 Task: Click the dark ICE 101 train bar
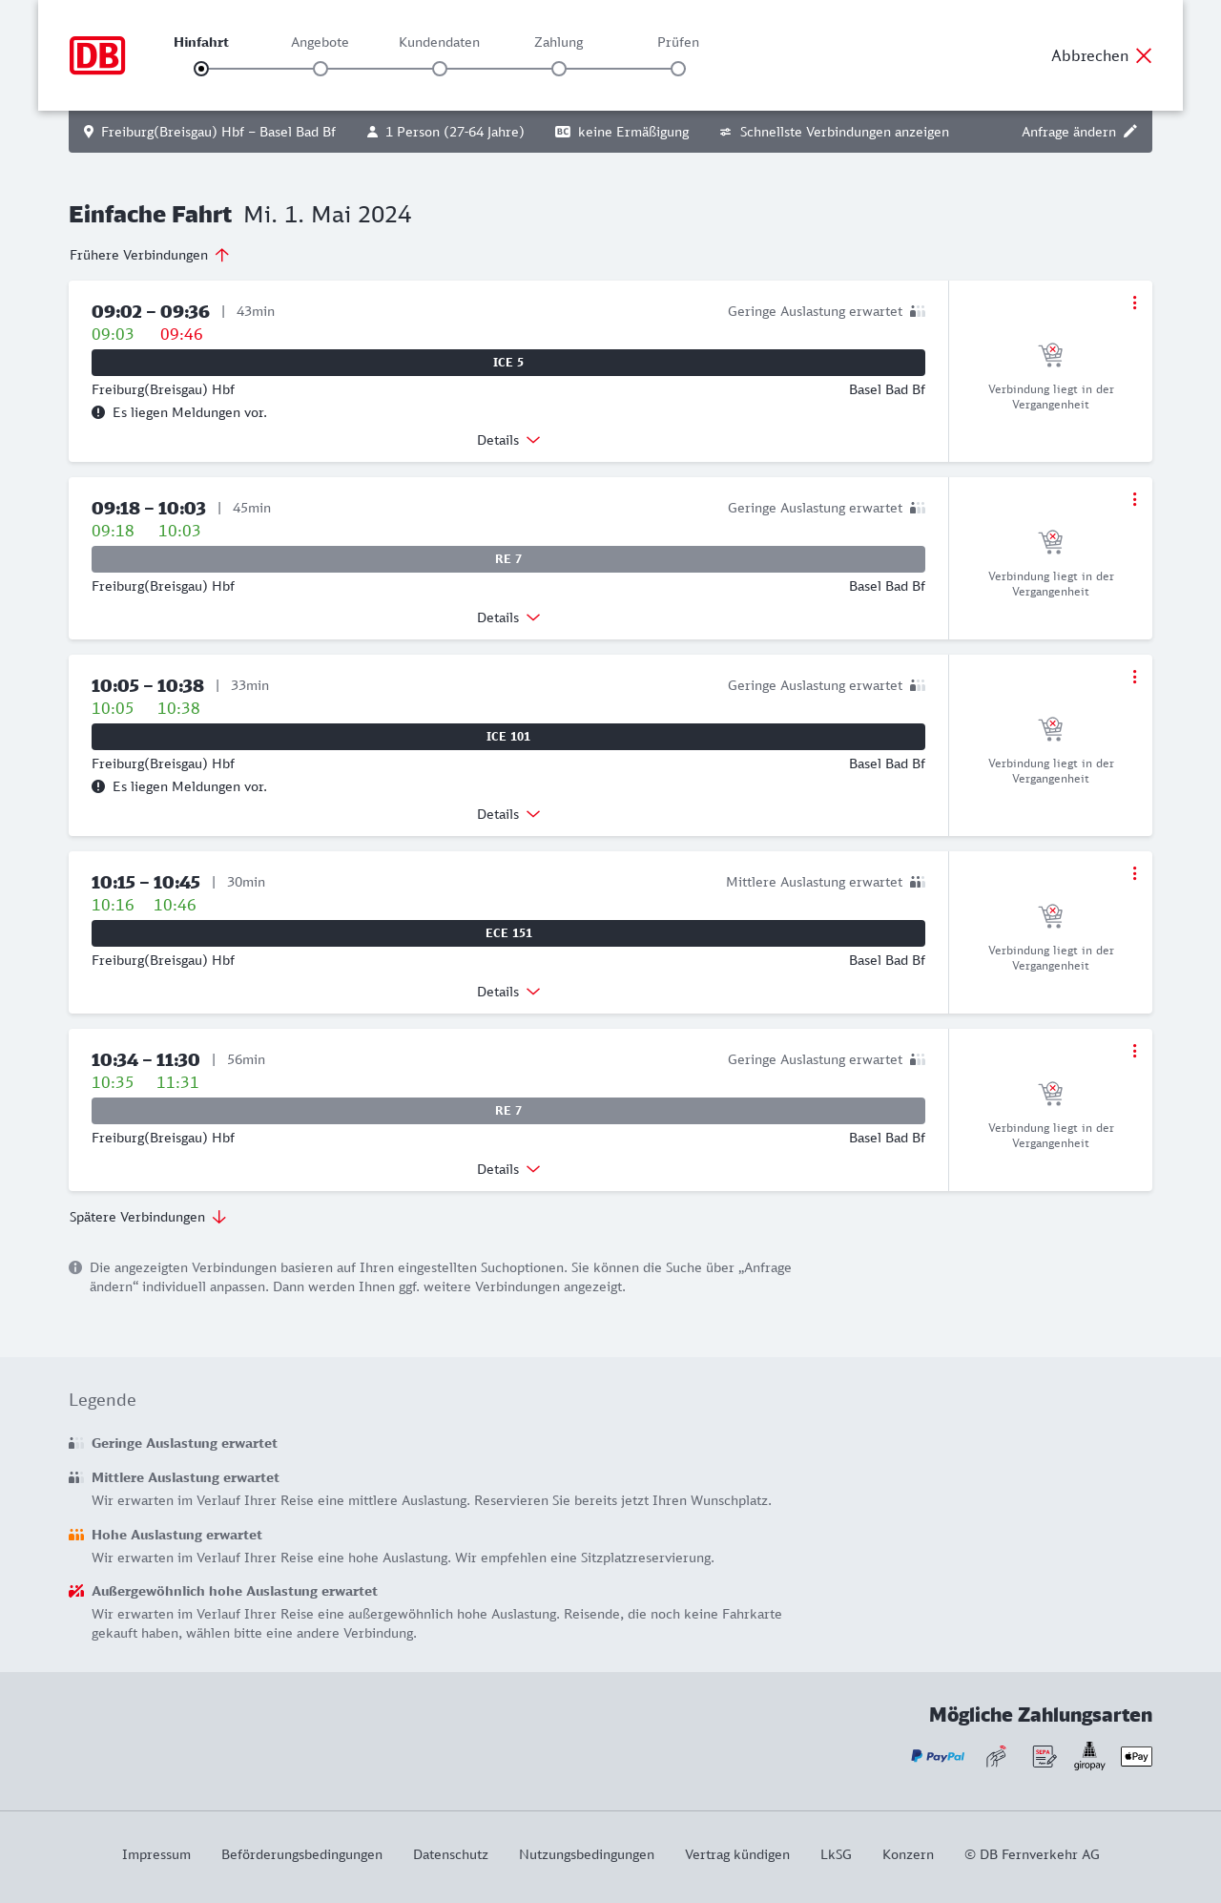coord(508,737)
